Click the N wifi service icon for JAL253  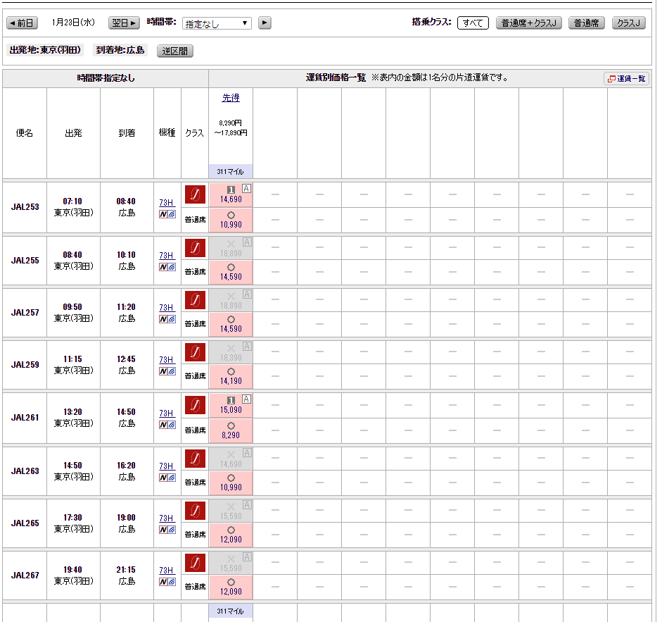[167, 214]
